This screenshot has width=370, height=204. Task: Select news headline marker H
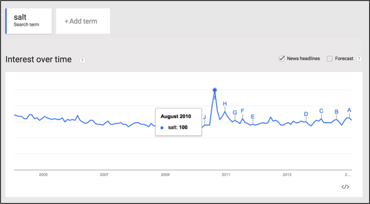pos(225,103)
